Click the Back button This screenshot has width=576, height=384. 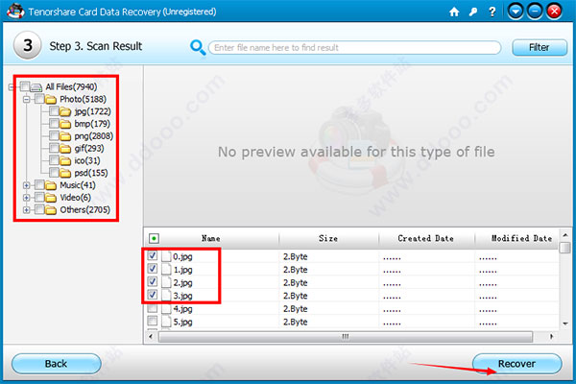click(x=57, y=364)
